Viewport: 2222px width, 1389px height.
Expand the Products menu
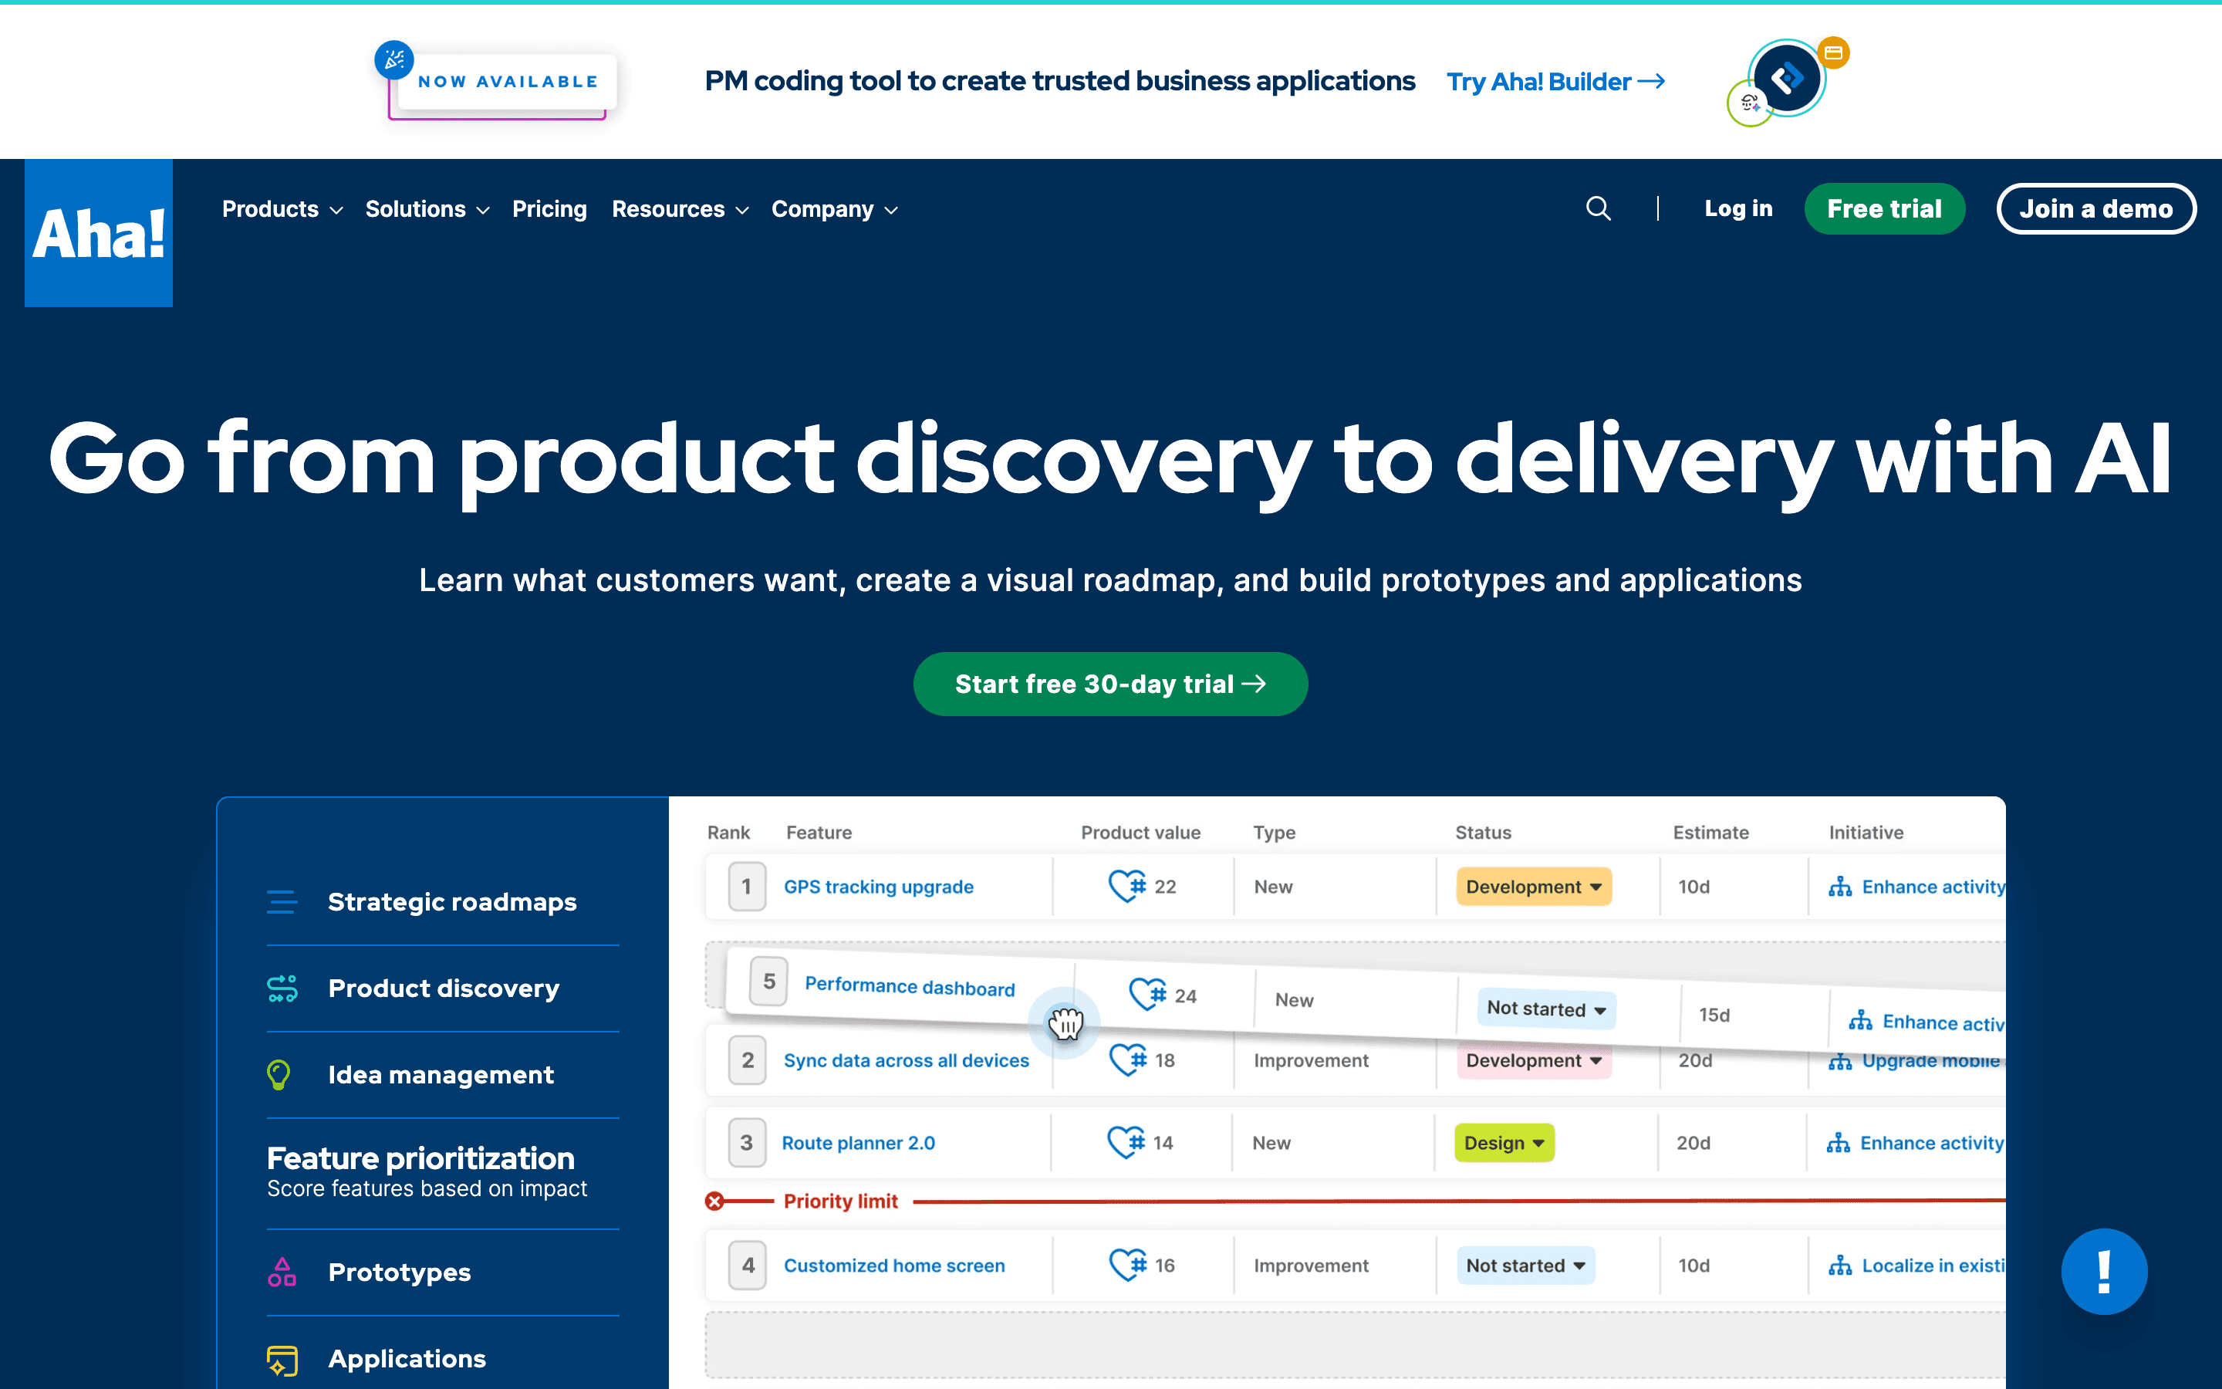pos(282,209)
